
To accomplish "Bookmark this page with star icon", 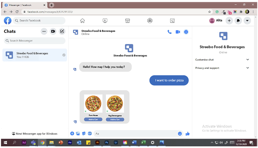I will point(210,12).
